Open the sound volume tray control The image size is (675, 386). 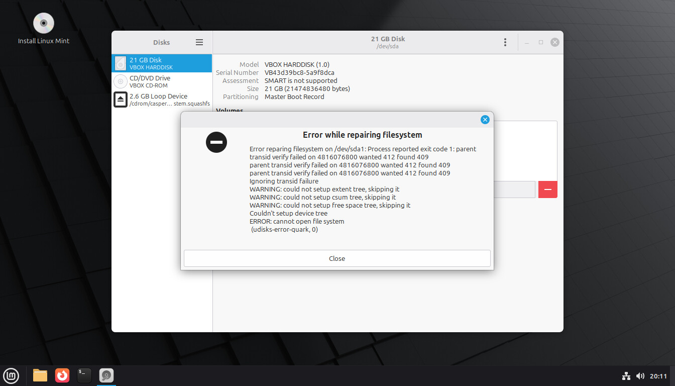tap(640, 376)
